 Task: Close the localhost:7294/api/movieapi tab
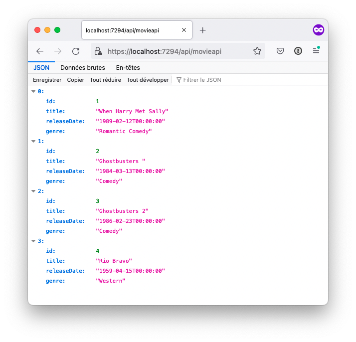click(184, 30)
